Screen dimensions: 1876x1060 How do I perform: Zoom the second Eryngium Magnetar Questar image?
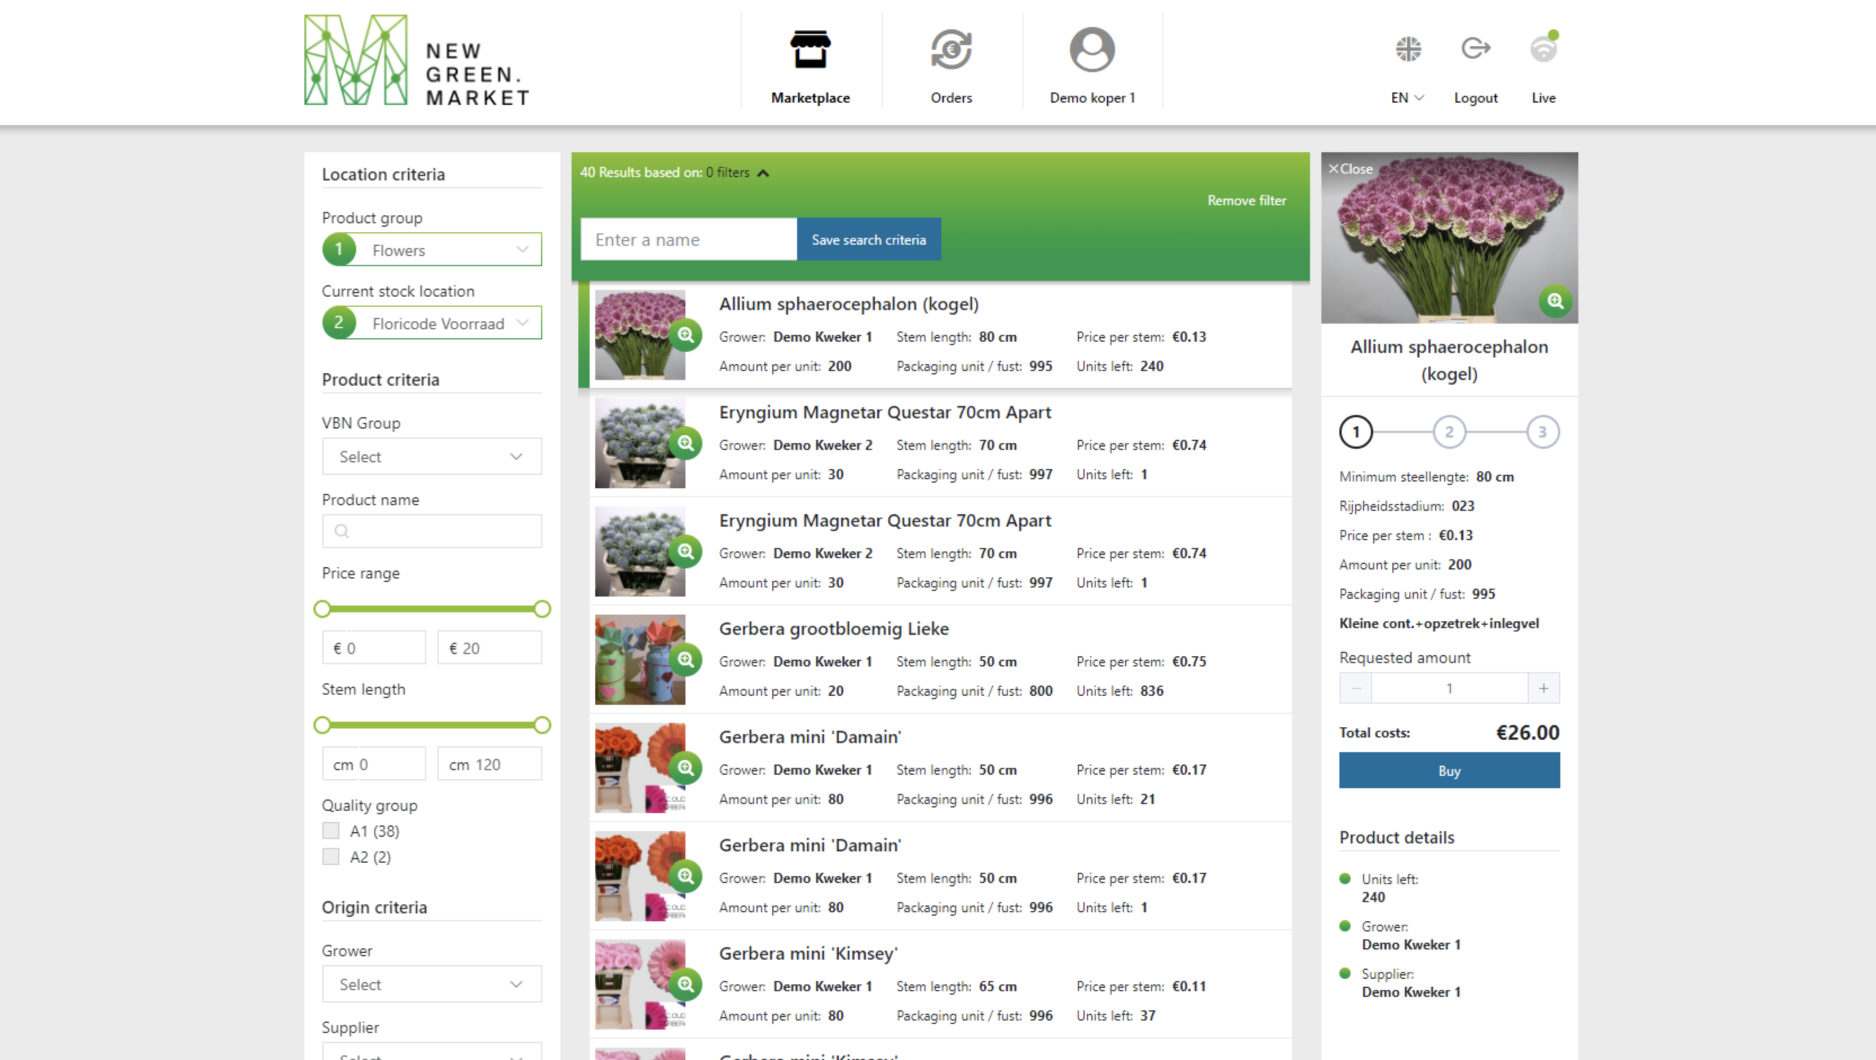tap(685, 551)
